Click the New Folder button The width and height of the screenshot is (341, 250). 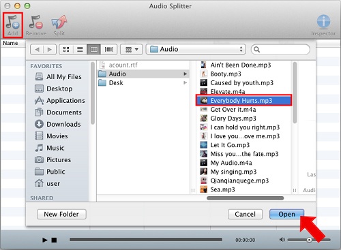pos(61,214)
